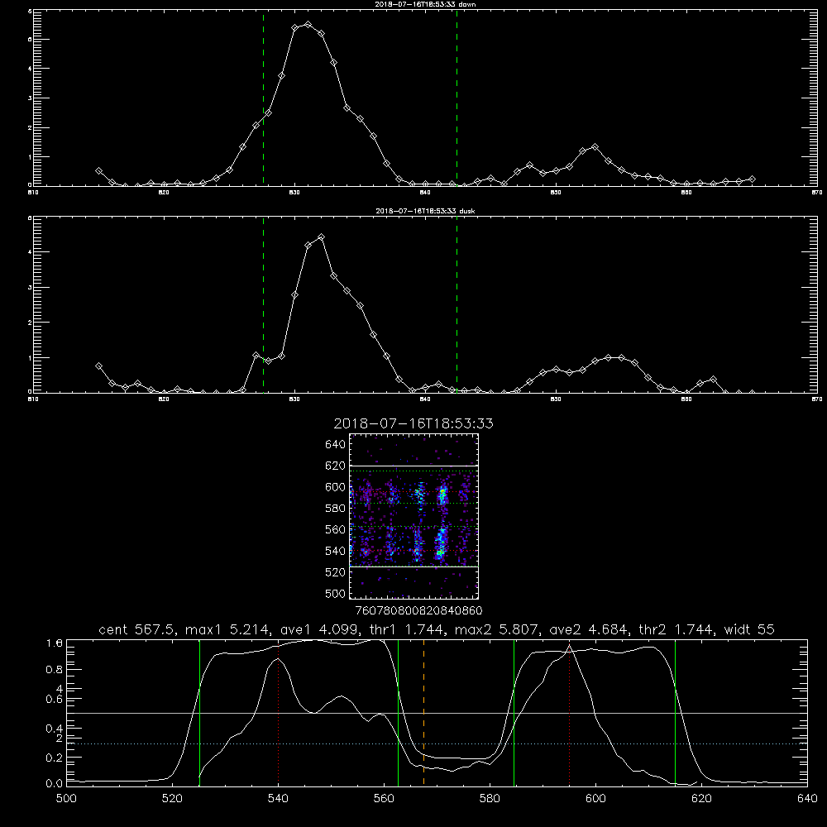Click the crowded x-axis labels '760780800820840860' under heatmap
The height and width of the screenshot is (827, 827).
(418, 610)
